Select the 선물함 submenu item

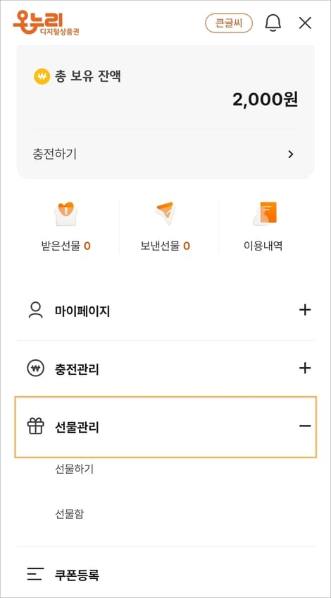pos(69,514)
